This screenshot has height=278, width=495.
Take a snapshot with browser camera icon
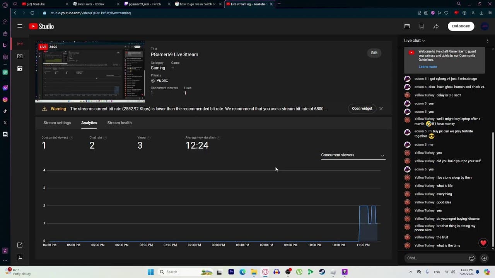pos(426,13)
